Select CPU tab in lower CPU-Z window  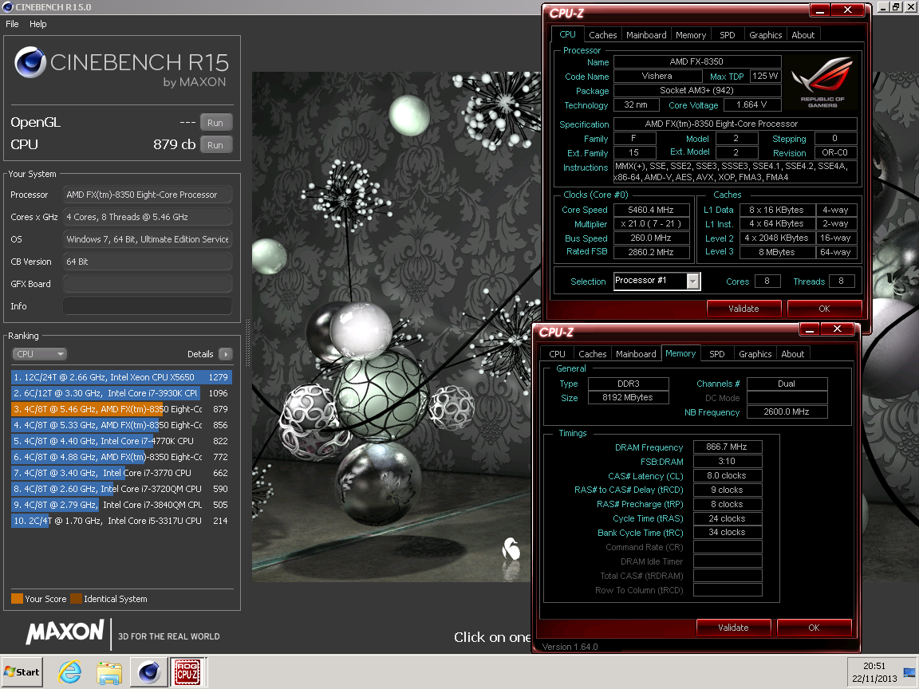[x=558, y=354]
